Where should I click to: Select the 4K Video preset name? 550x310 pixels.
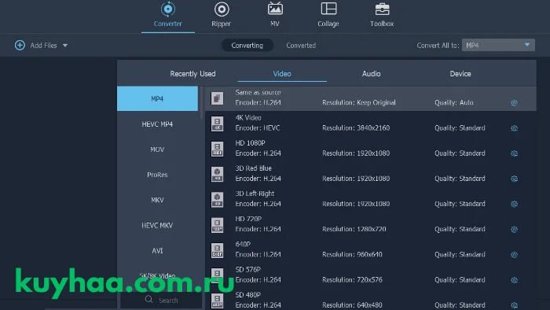pos(248,117)
